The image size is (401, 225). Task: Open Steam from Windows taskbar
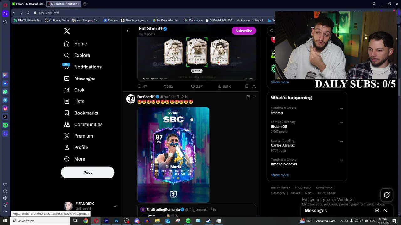point(208,221)
